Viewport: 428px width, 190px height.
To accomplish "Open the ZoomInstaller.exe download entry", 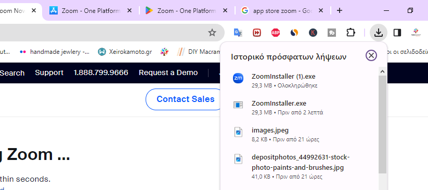I will click(300, 108).
